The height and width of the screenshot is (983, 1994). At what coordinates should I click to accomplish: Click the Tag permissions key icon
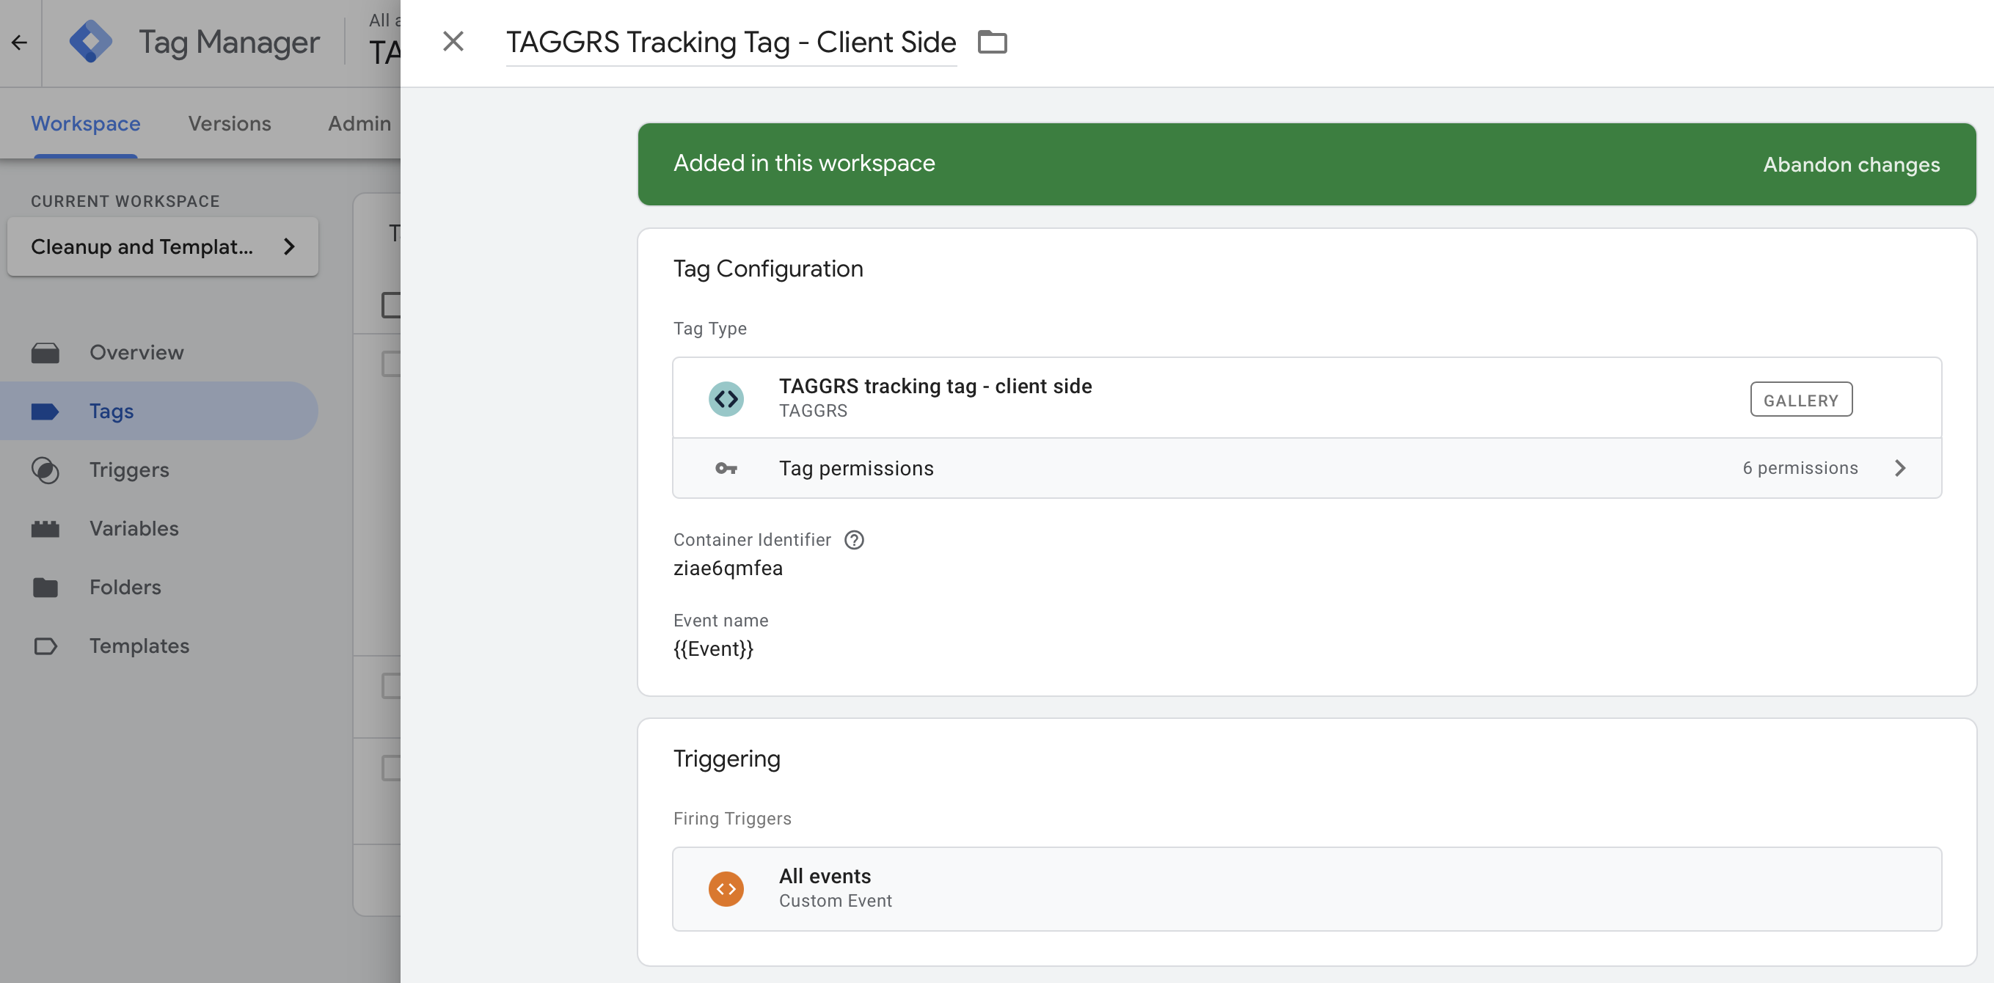click(726, 468)
